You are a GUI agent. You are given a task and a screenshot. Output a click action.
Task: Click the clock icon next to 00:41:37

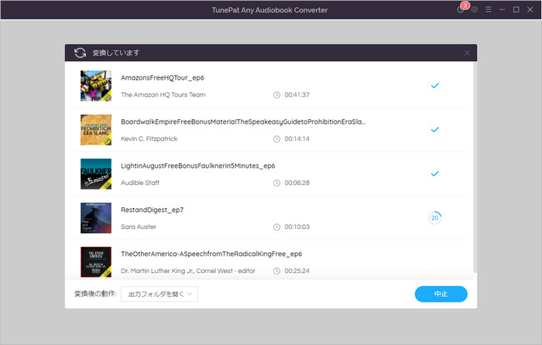coord(276,94)
